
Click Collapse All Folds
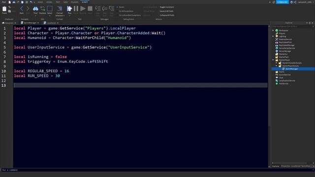pyautogui.click(x=167, y=15)
